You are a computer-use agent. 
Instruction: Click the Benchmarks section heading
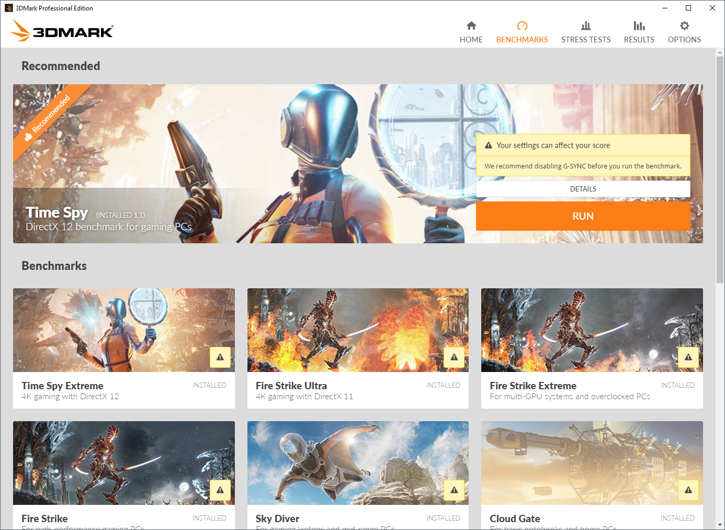54,266
